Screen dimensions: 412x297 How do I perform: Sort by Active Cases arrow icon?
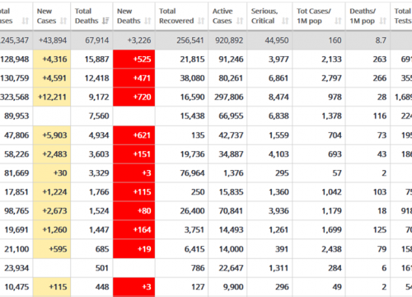click(x=240, y=21)
